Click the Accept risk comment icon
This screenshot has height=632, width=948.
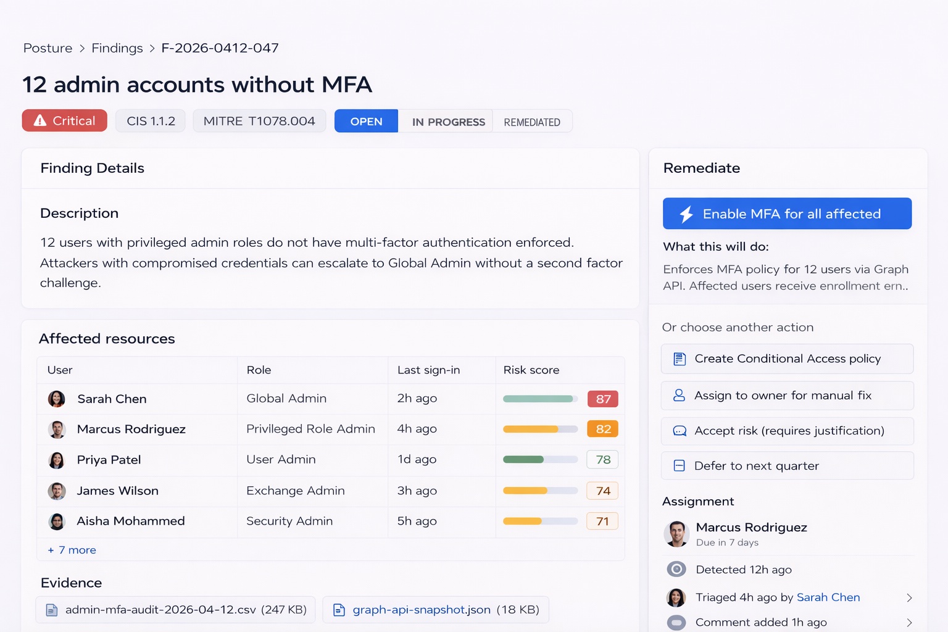[x=680, y=431]
